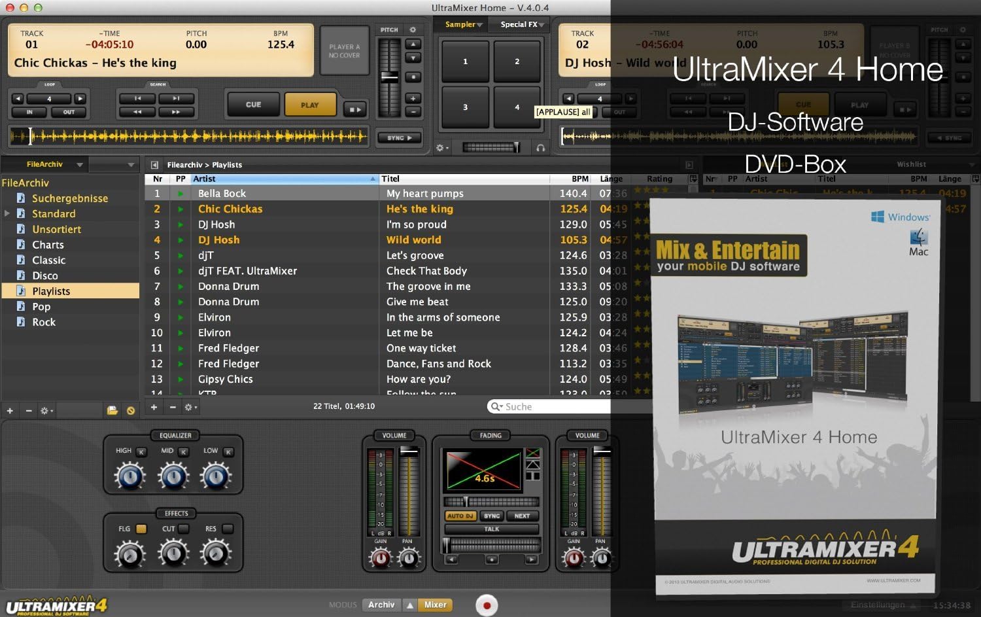Switch to the Archiv mode tab
This screenshot has width=981, height=617.
(x=381, y=605)
